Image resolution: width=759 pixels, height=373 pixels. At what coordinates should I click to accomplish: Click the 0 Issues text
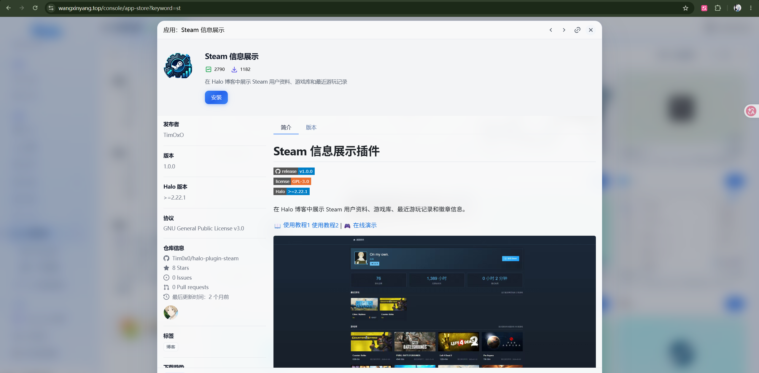[182, 278]
